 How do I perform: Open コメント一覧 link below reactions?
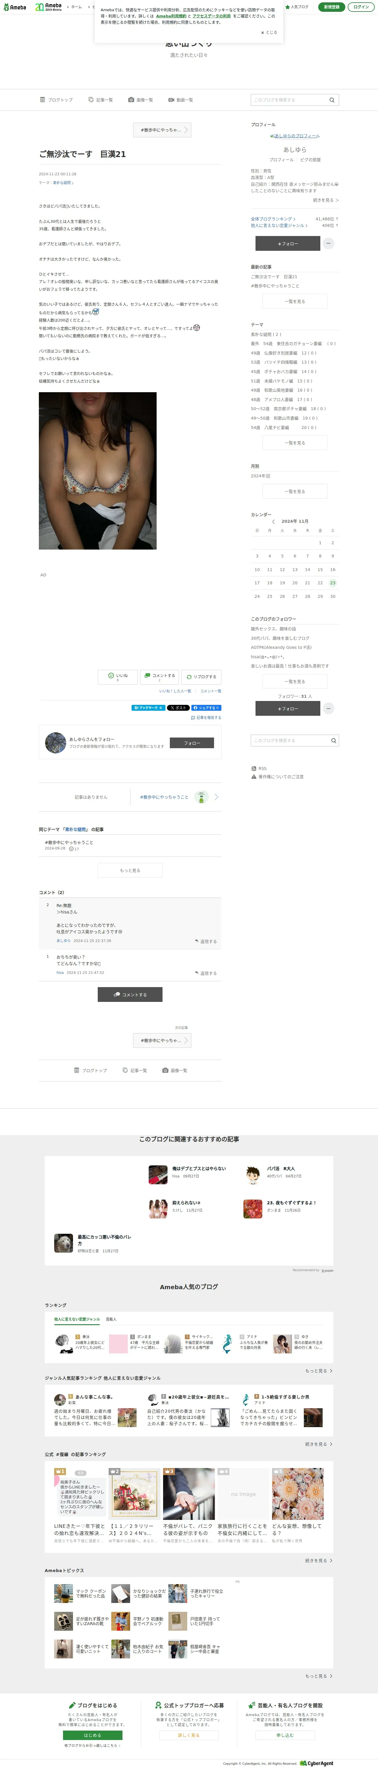(210, 691)
